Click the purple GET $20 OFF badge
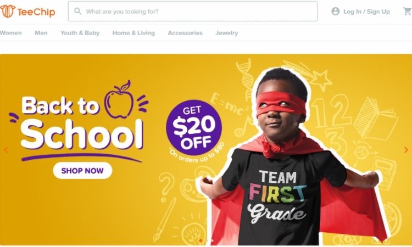Viewport: 412px width, 247px height. pos(194,128)
